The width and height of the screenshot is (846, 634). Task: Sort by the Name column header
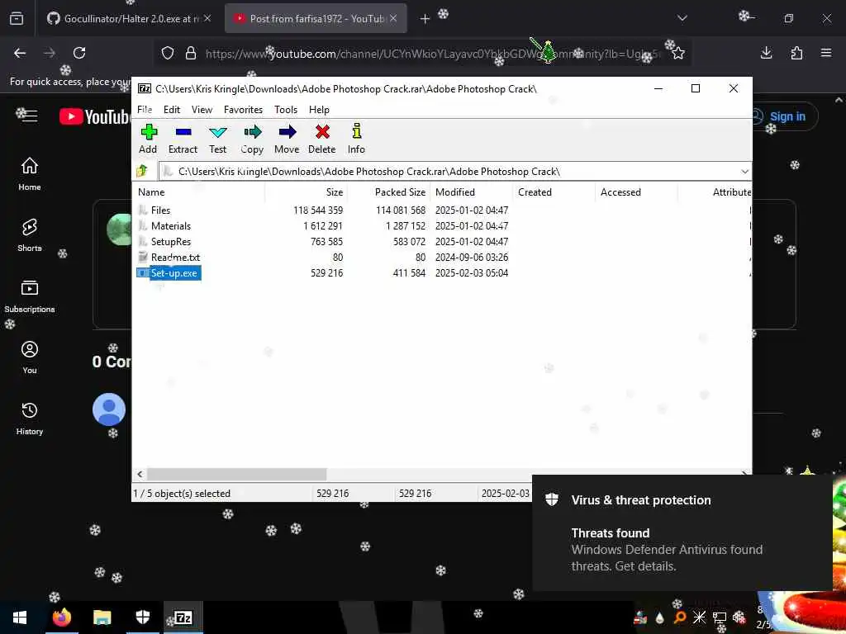[199, 192]
